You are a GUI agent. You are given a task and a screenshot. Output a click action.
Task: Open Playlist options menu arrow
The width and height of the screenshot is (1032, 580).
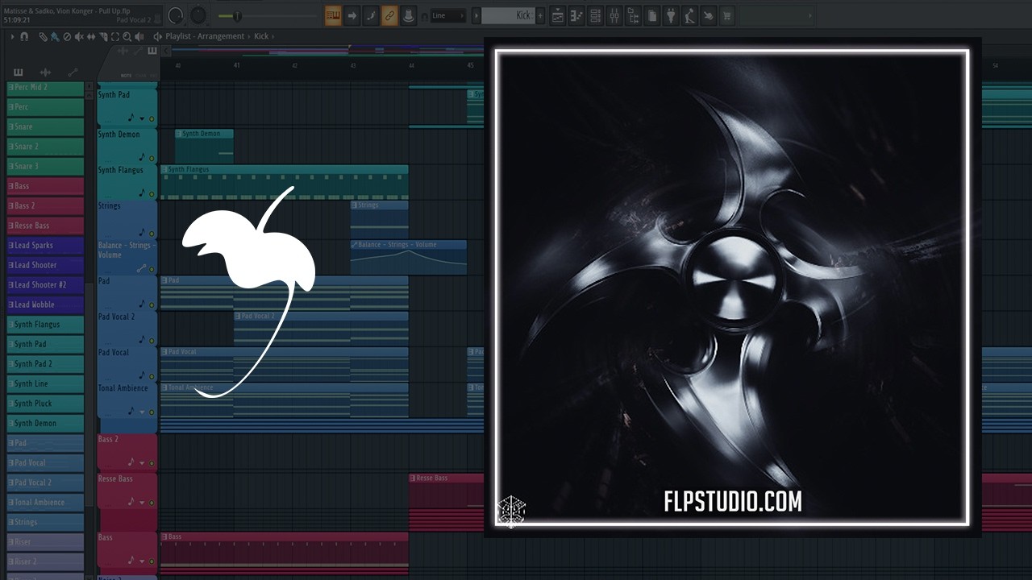coord(12,36)
